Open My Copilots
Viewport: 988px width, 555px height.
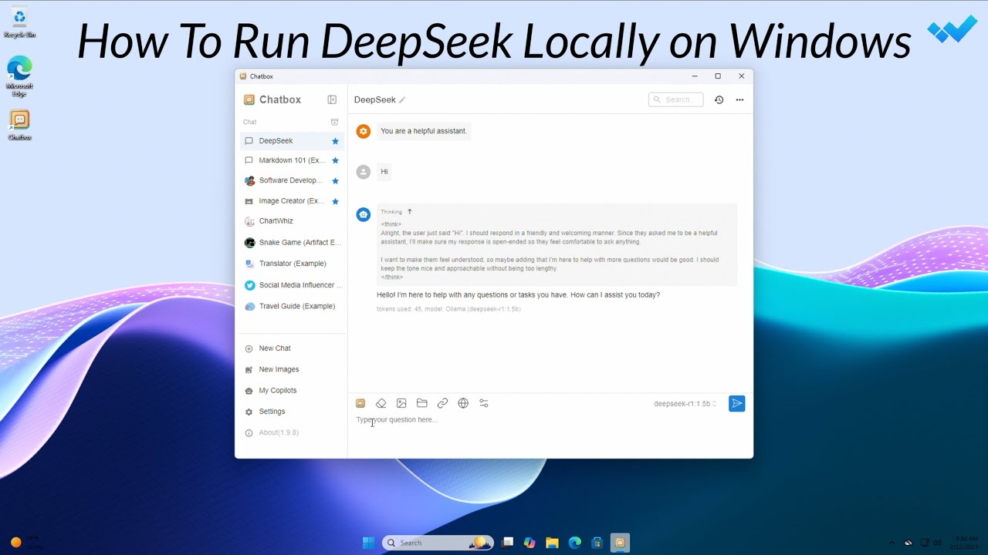(292, 391)
